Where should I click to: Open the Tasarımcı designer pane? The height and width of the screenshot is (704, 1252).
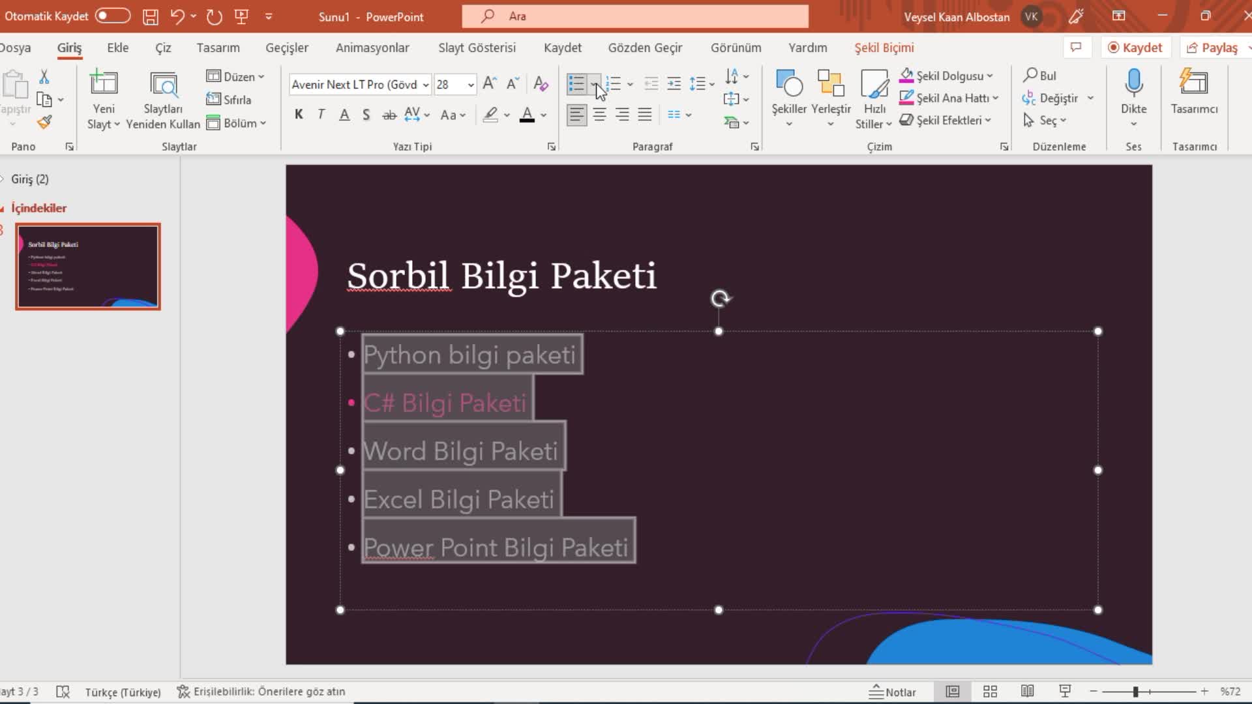click(x=1194, y=92)
